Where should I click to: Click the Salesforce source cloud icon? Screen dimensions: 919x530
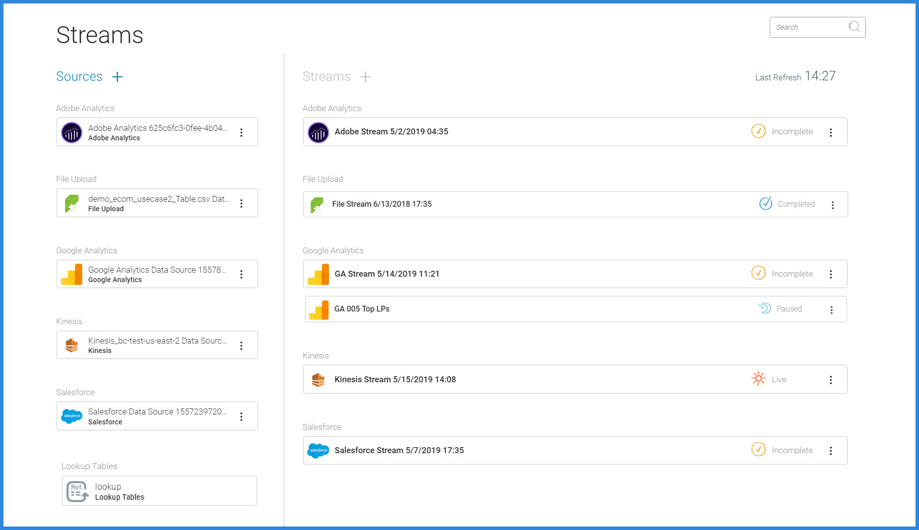72,416
